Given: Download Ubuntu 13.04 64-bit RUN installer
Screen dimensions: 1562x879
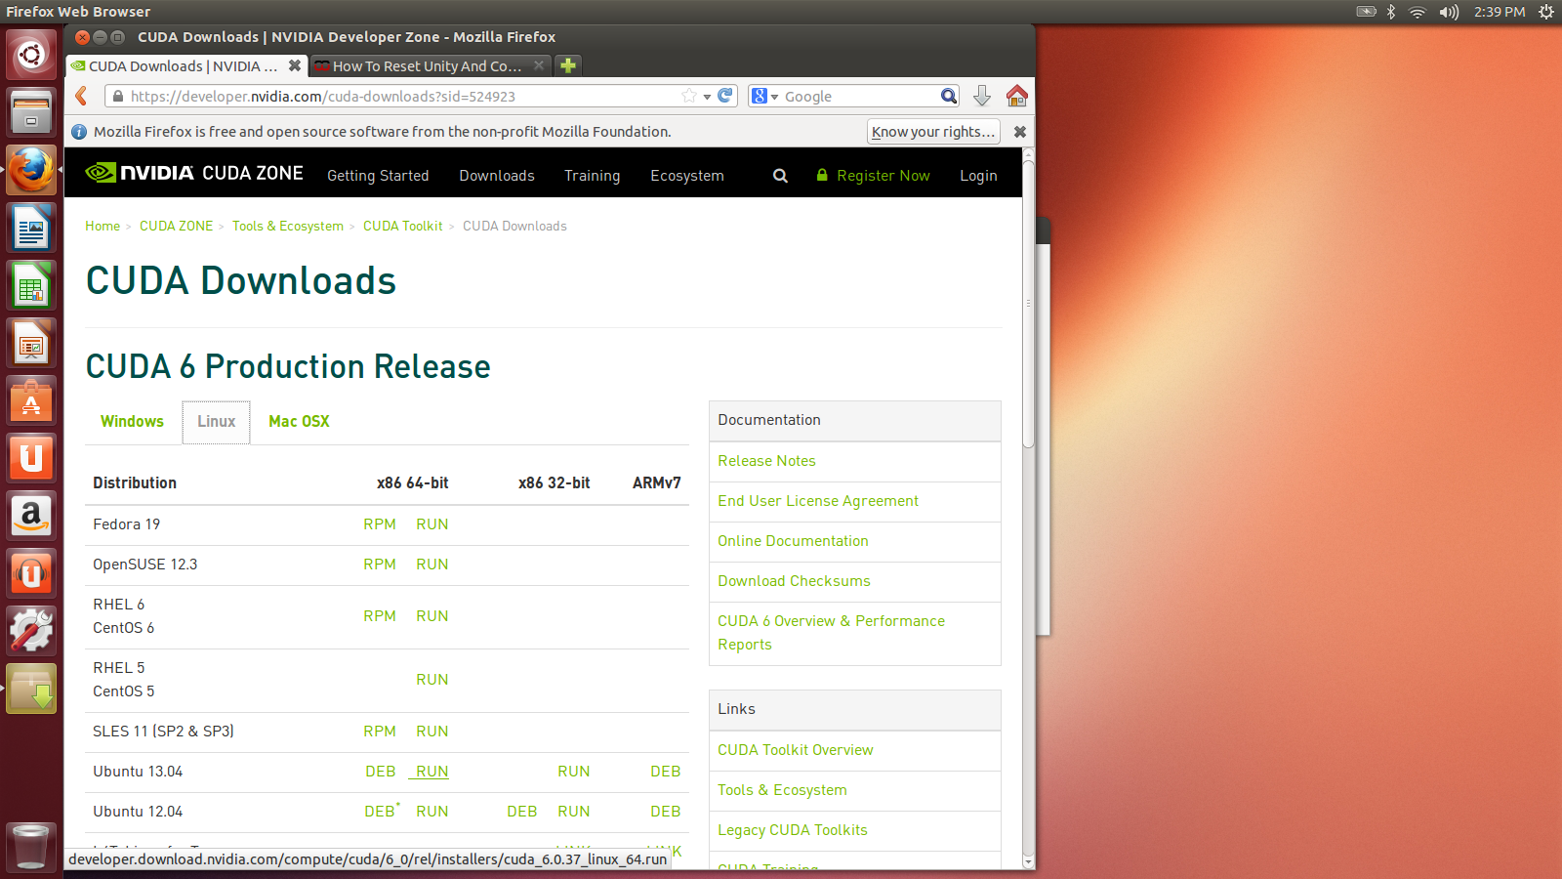Looking at the screenshot, I should coord(432,772).
